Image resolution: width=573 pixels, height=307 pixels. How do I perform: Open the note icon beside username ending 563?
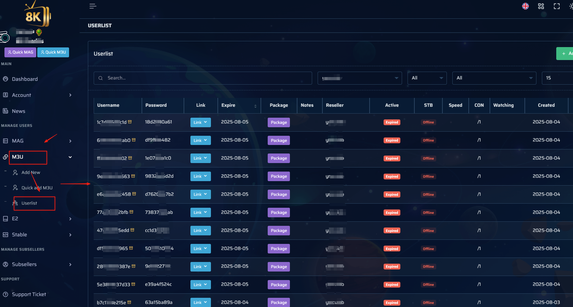[x=133, y=176]
